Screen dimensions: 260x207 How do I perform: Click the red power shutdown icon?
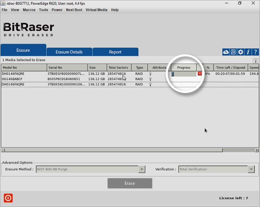click(x=8, y=198)
